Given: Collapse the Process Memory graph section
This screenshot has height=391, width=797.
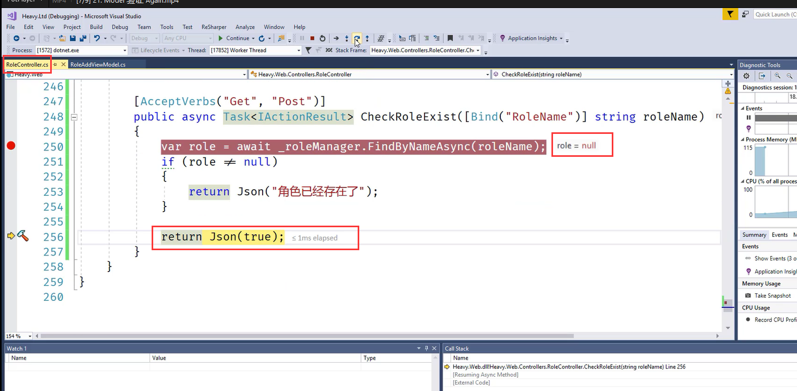Looking at the screenshot, I should coord(743,139).
